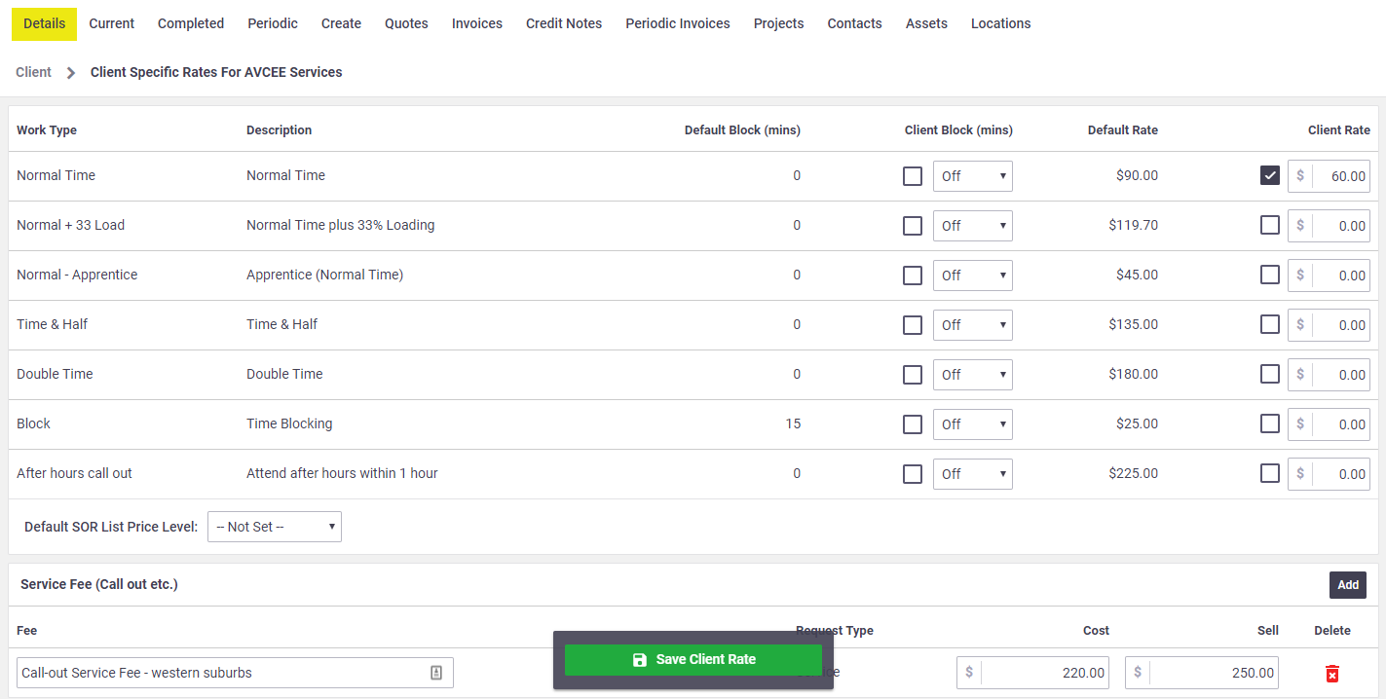Open the Assets tab
Screen dimensions: 1386x699
pyautogui.click(x=926, y=23)
